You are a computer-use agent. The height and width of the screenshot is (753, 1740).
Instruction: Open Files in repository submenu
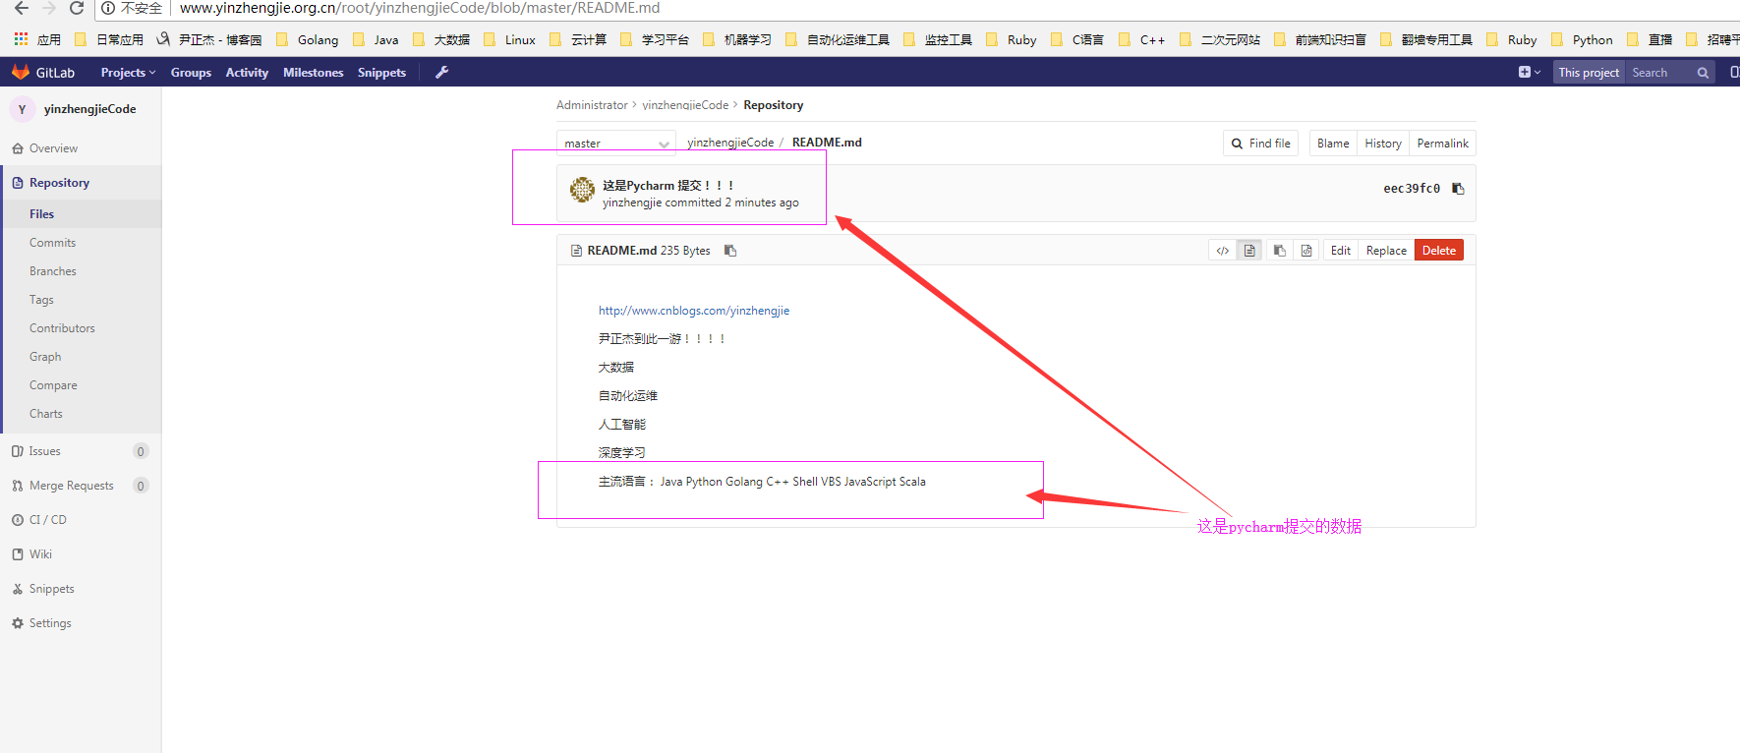[x=81, y=214]
